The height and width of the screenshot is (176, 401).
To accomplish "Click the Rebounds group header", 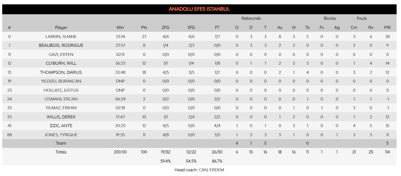I will pyautogui.click(x=251, y=18).
